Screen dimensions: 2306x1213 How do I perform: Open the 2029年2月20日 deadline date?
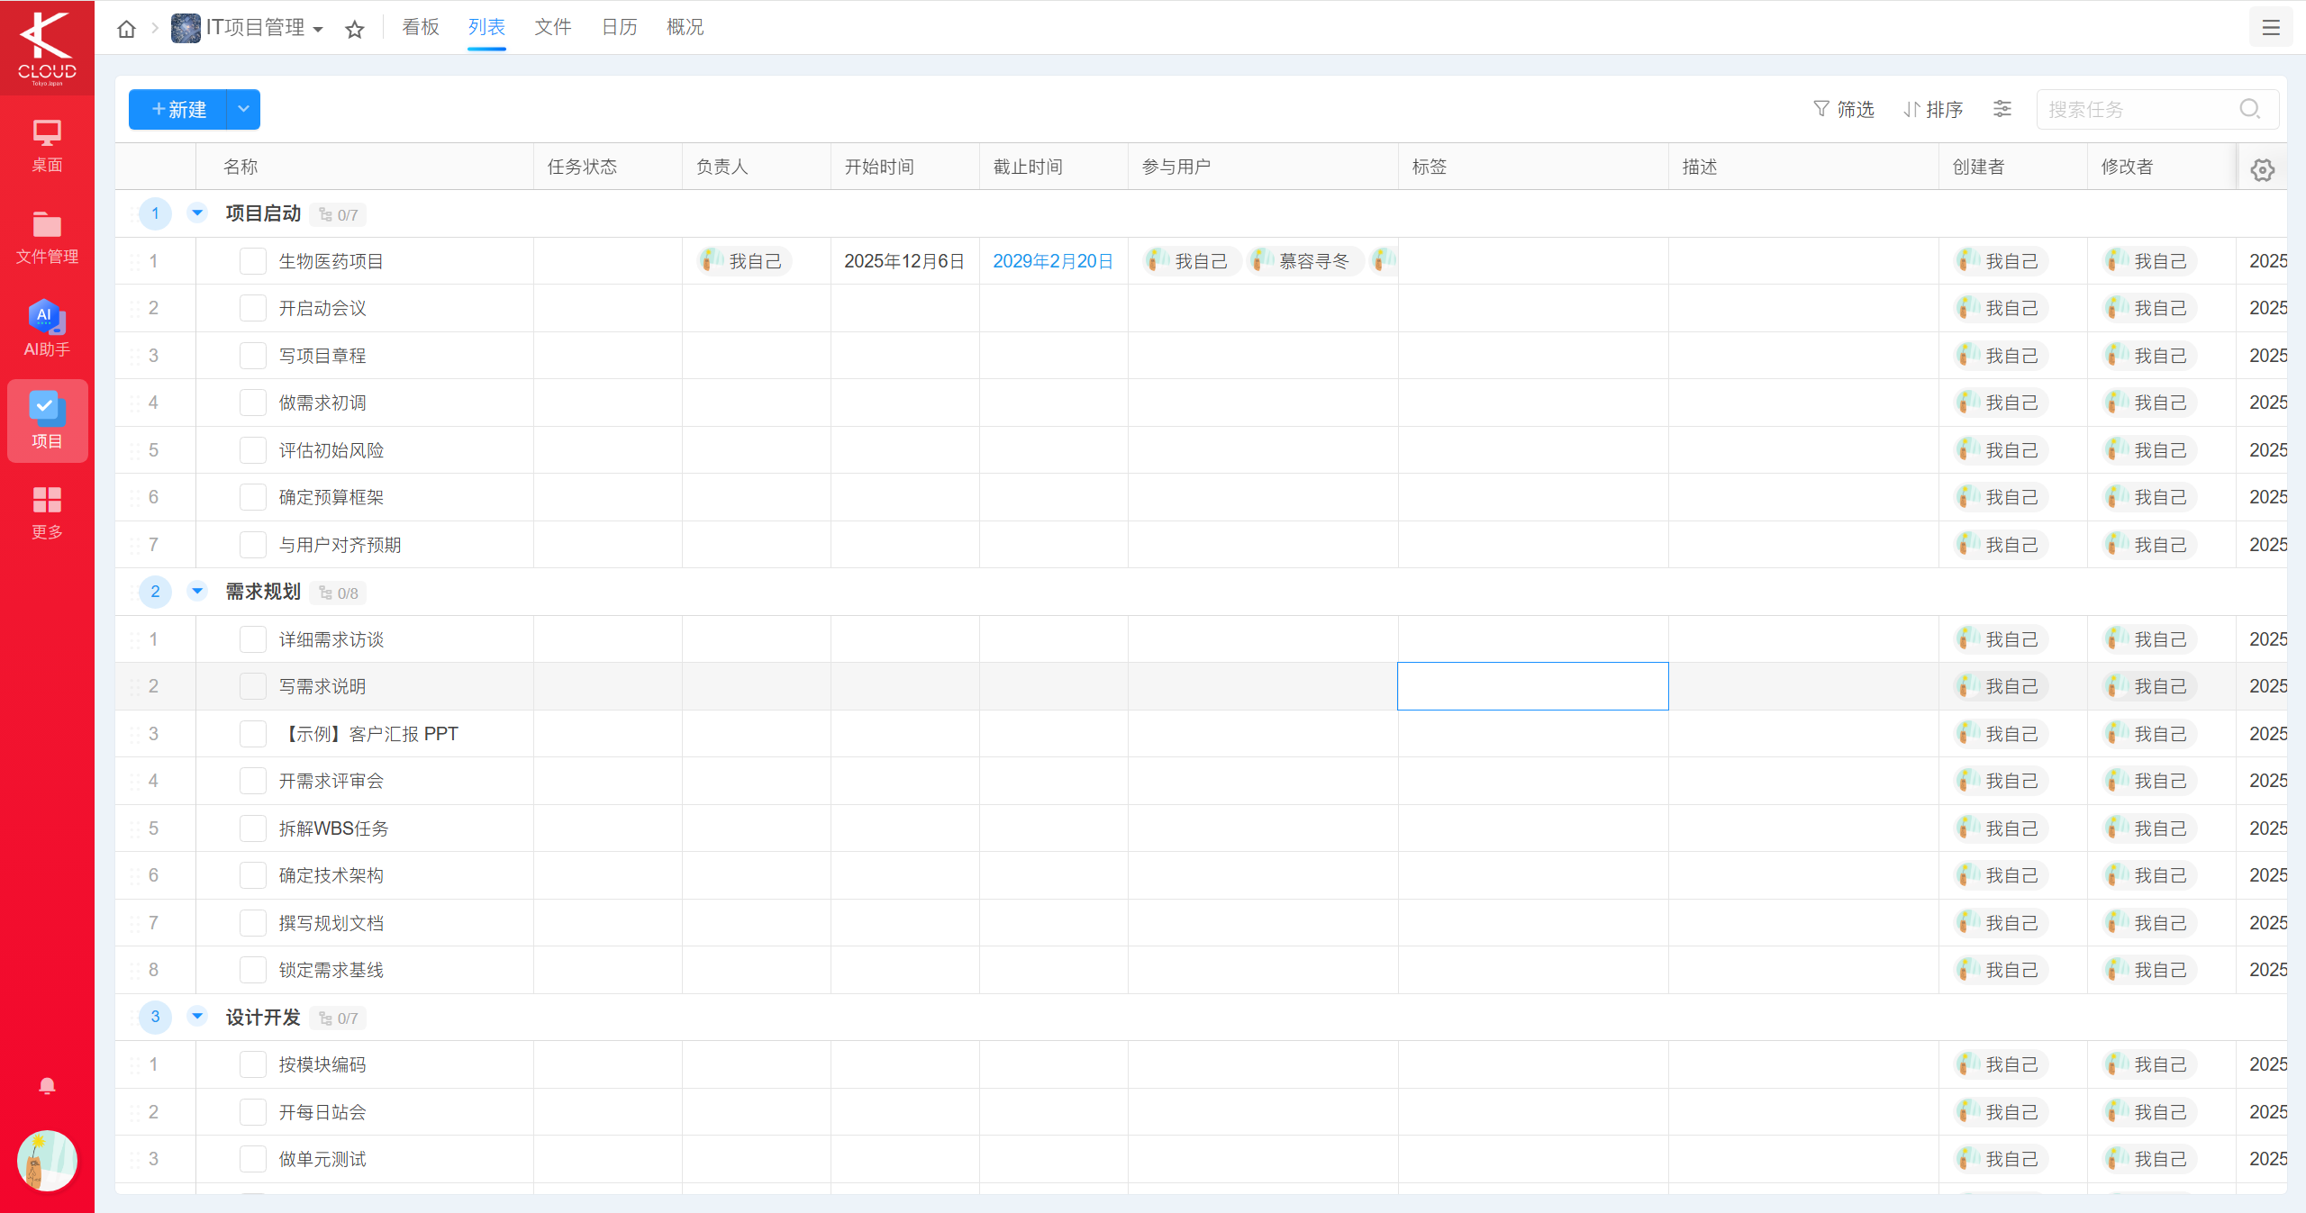1053,261
